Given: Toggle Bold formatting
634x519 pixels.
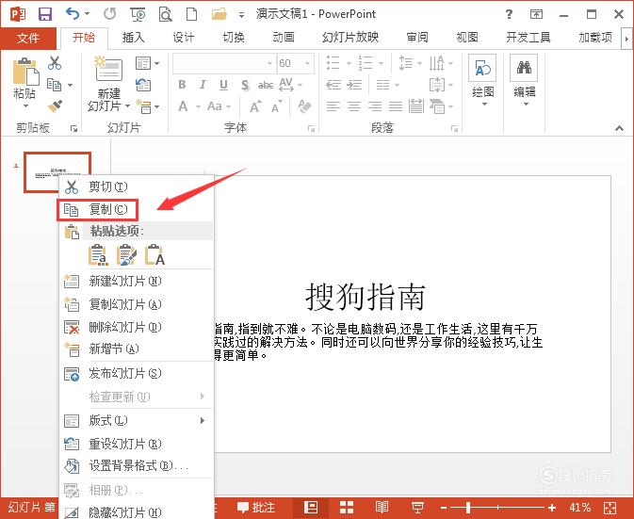Looking at the screenshot, I should (182, 85).
